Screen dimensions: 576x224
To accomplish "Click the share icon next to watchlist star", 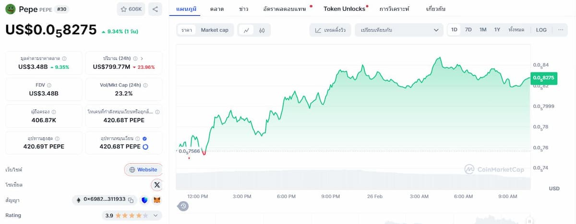I will tap(155, 9).
